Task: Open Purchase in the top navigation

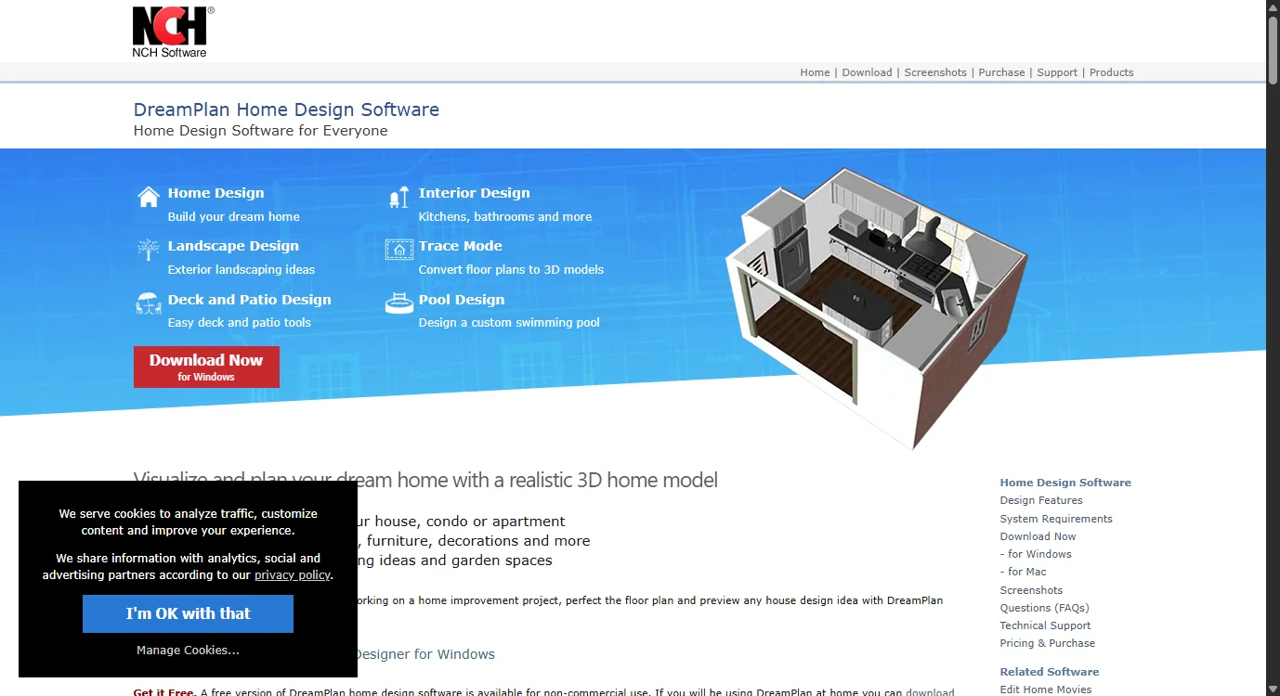Action: (1001, 72)
